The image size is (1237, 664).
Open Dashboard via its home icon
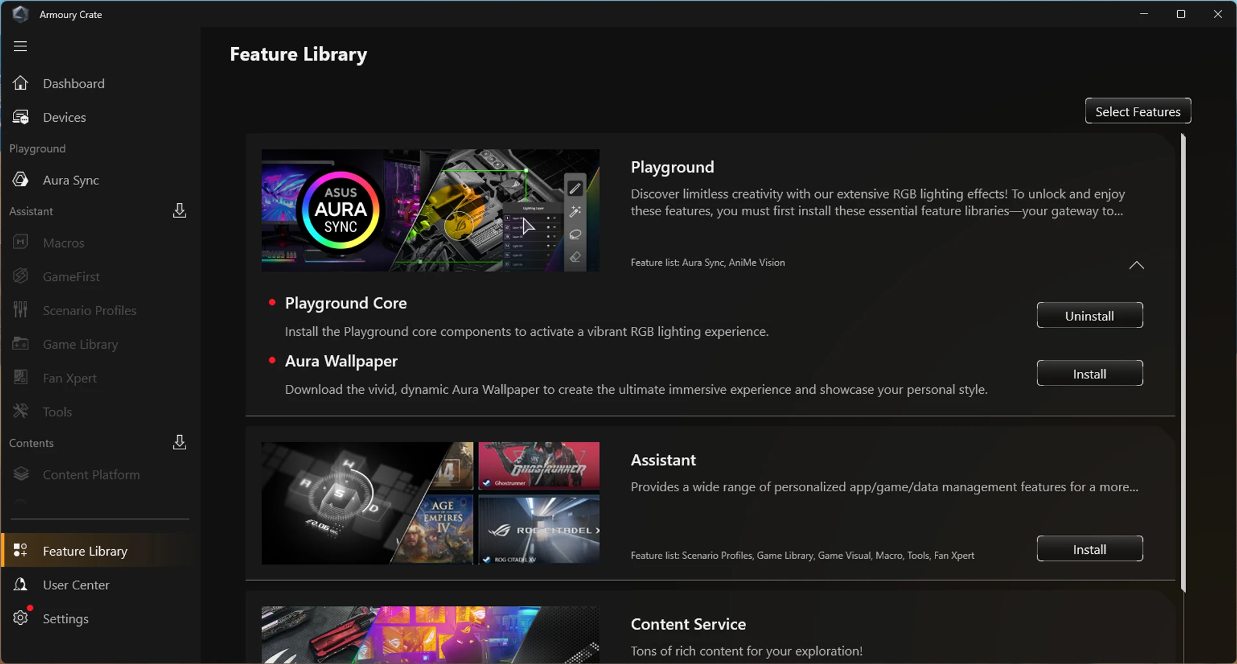tap(21, 83)
